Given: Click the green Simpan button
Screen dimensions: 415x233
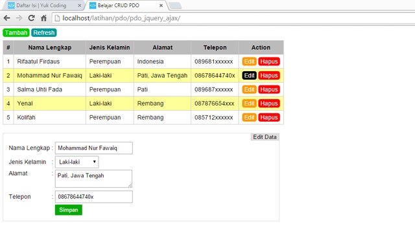Looking at the screenshot, I should tap(69, 210).
